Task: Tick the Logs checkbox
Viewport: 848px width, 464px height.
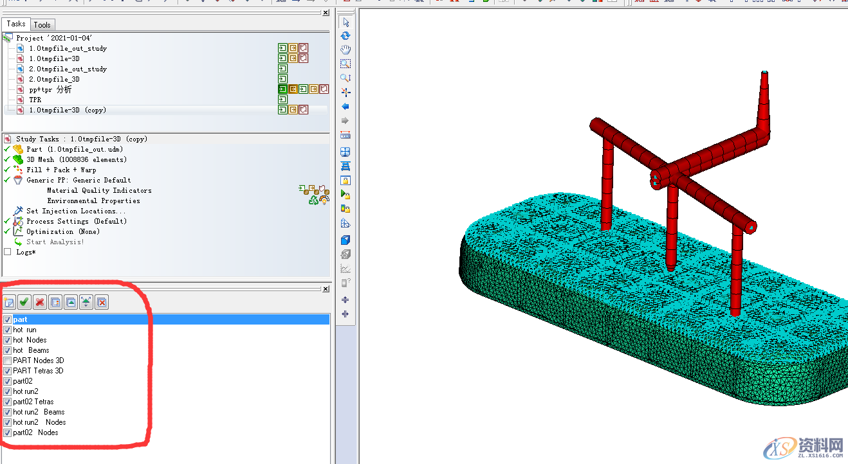Action: pos(8,252)
